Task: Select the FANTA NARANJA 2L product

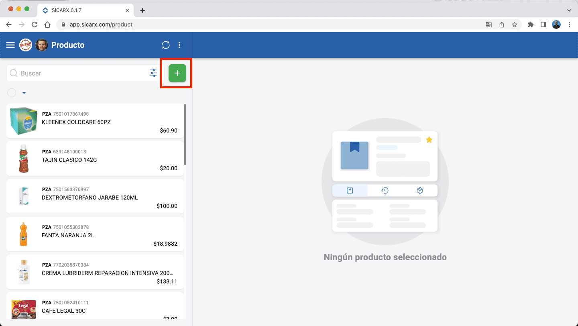Action: [95, 234]
